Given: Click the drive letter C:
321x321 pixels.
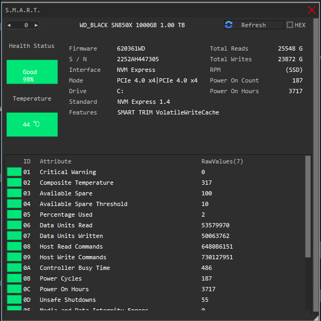Looking at the screenshot, I should (120, 91).
